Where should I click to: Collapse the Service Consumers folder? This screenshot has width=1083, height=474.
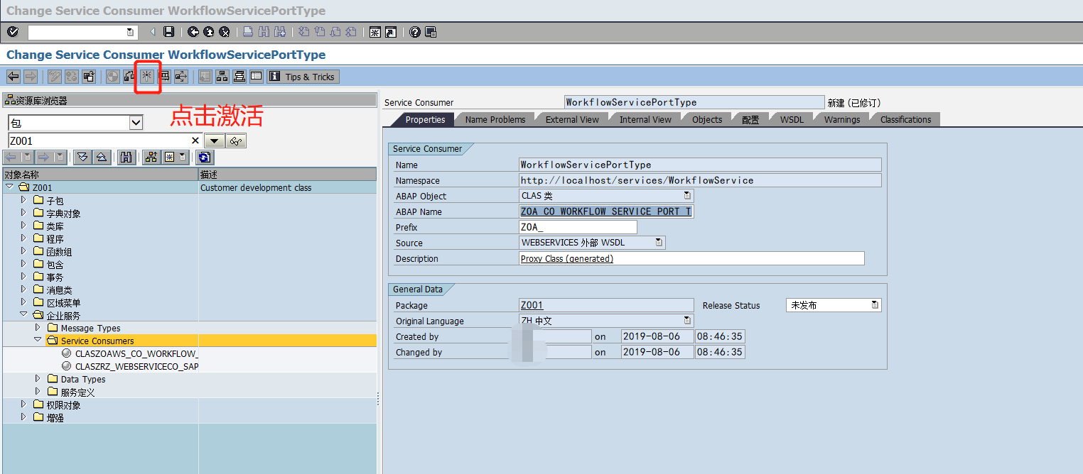(38, 341)
